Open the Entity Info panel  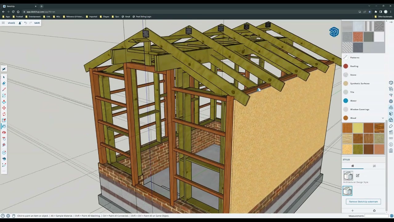391,83
